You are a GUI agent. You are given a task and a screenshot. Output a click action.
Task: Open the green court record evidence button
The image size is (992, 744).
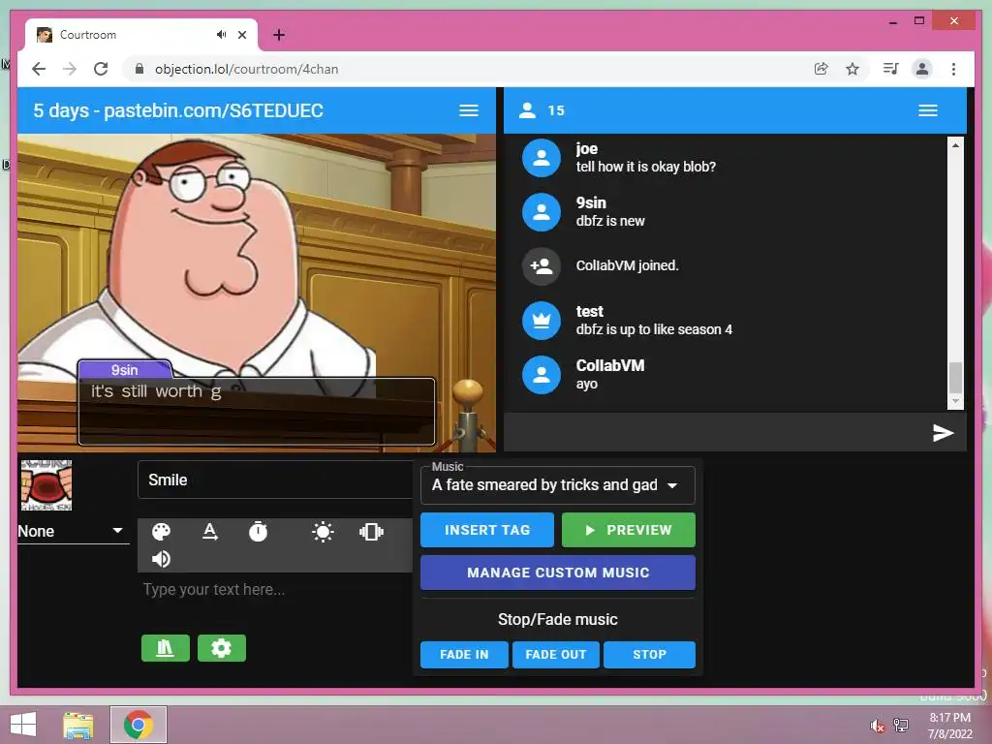pos(165,648)
